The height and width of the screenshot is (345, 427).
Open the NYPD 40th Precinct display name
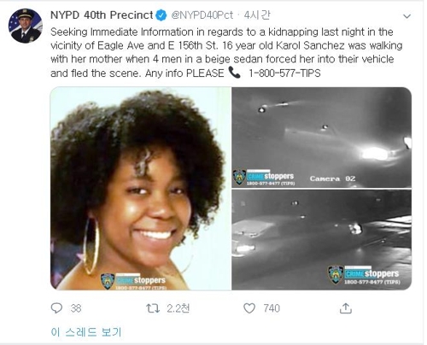(x=102, y=15)
